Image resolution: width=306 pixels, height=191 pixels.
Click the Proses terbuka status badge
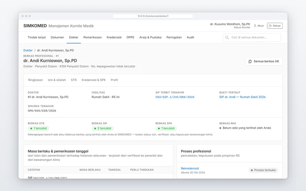pos(263,170)
